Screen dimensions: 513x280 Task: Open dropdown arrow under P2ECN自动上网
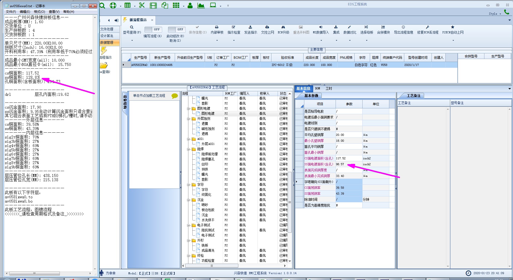[453, 41]
